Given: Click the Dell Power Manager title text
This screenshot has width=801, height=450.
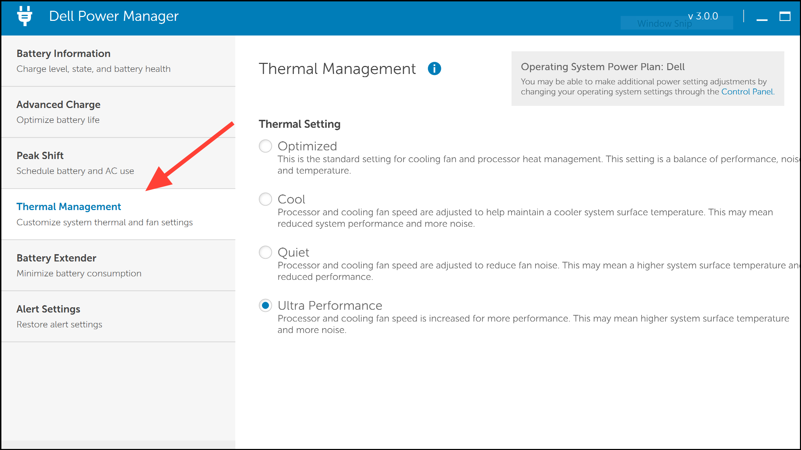Looking at the screenshot, I should pos(114,16).
